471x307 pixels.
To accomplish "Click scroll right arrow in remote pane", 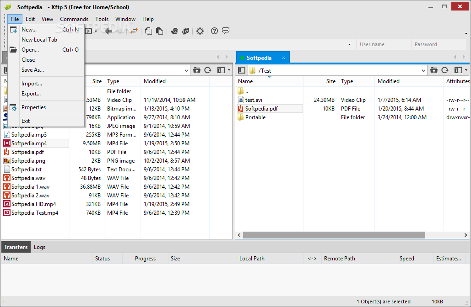I will (x=466, y=235).
